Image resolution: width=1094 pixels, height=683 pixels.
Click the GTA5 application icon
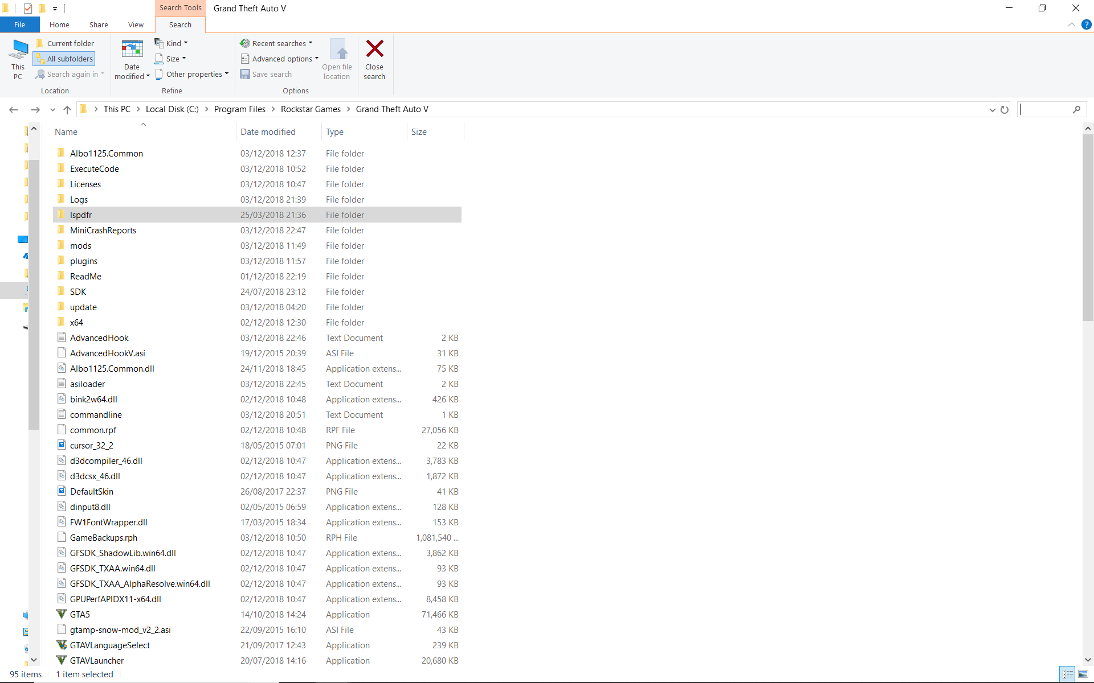tap(62, 614)
